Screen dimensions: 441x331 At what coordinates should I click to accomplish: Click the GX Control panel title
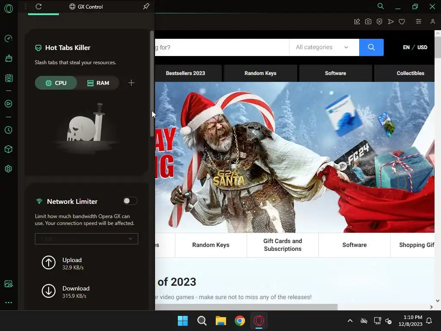tap(90, 7)
